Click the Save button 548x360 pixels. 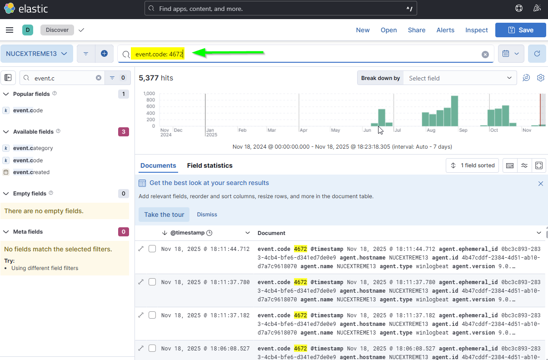coord(520,30)
